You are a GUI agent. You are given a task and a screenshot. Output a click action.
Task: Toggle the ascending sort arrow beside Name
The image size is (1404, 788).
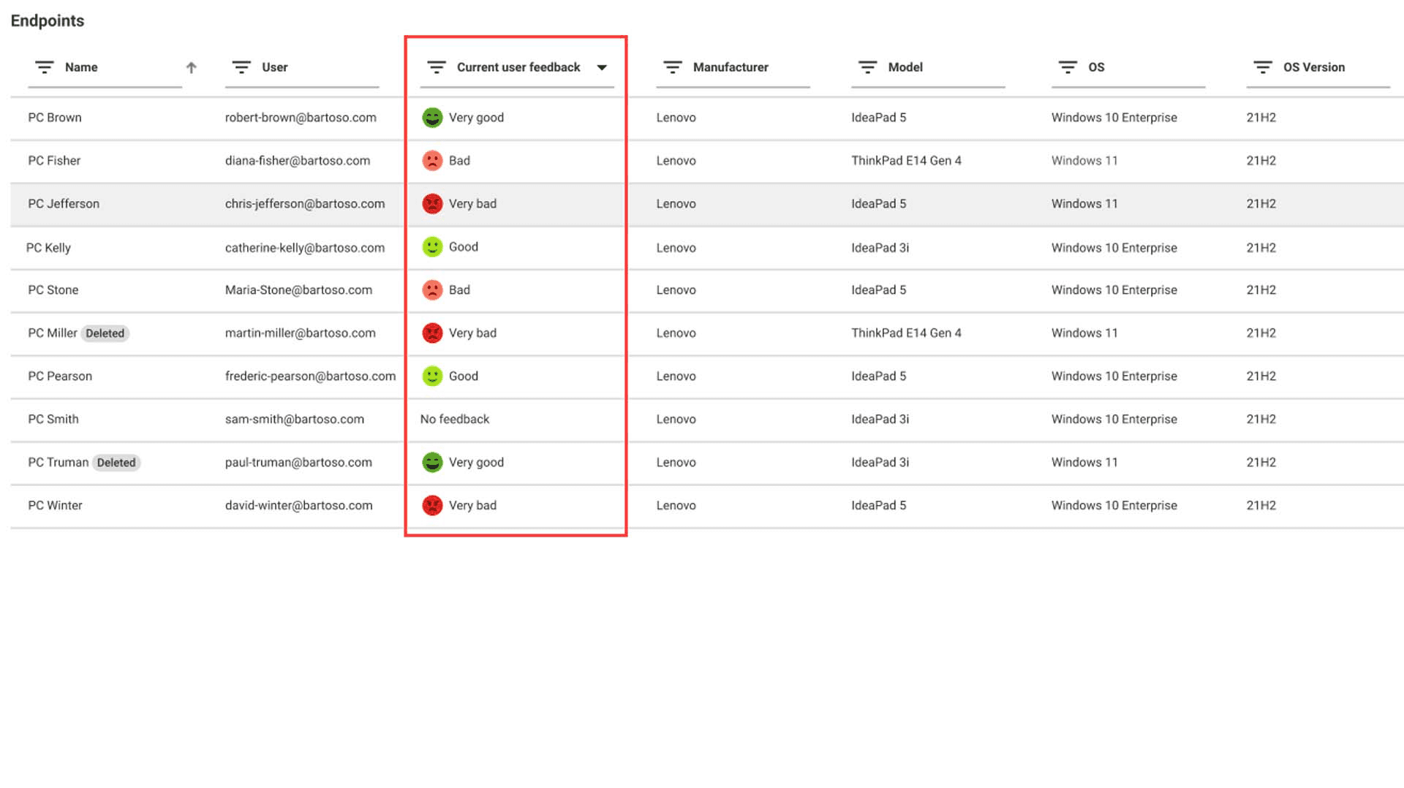tap(192, 67)
